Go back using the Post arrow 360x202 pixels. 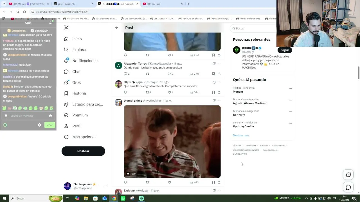pos(117,27)
